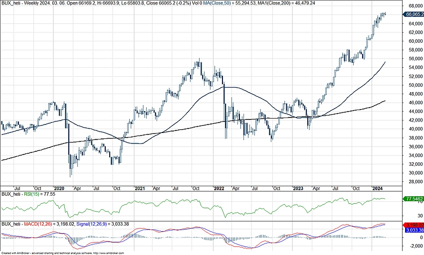This screenshot has width=424, height=255.
Task: Select the 2022 year marker on time axis
Action: [218, 189]
